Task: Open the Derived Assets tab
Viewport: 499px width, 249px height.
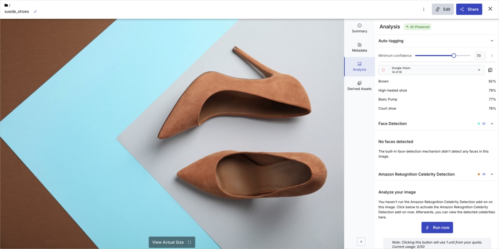Action: tap(359, 86)
